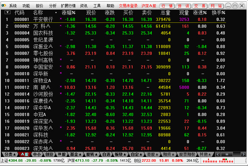Expand the 港股 tab dropdown
The height and width of the screenshot is (166, 248).
tap(153, 154)
